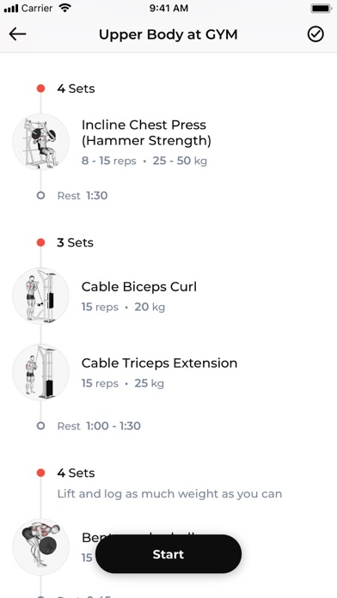
Task: Tap the Start workout button
Action: pyautogui.click(x=168, y=554)
